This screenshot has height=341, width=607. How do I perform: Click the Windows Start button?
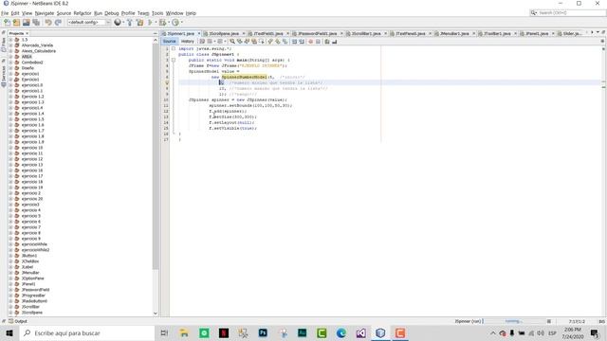[x=9, y=332]
